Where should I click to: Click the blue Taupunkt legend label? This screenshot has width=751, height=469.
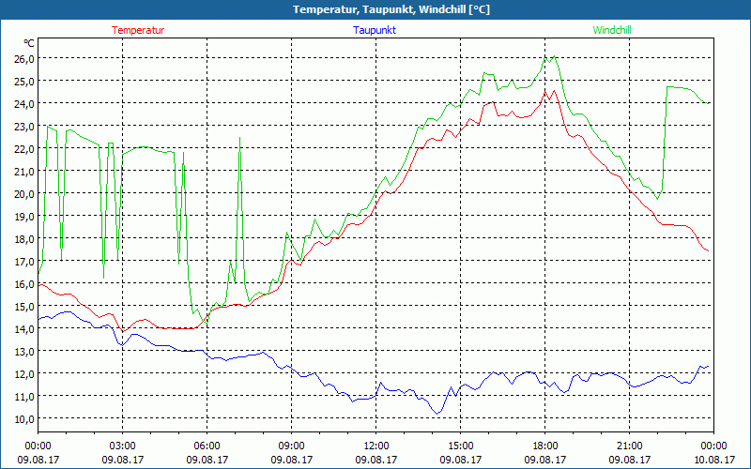click(x=375, y=30)
